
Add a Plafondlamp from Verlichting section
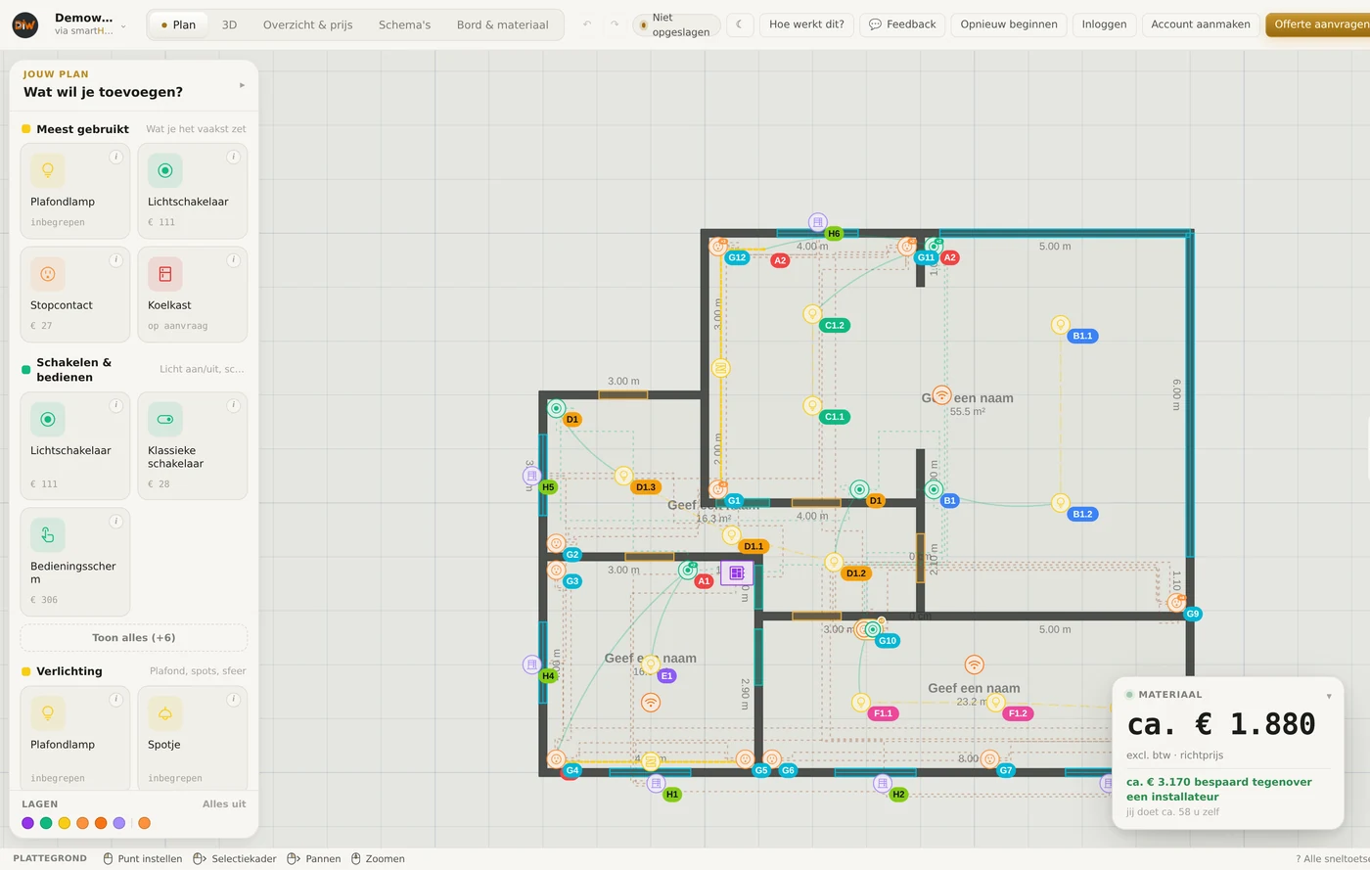75,738
